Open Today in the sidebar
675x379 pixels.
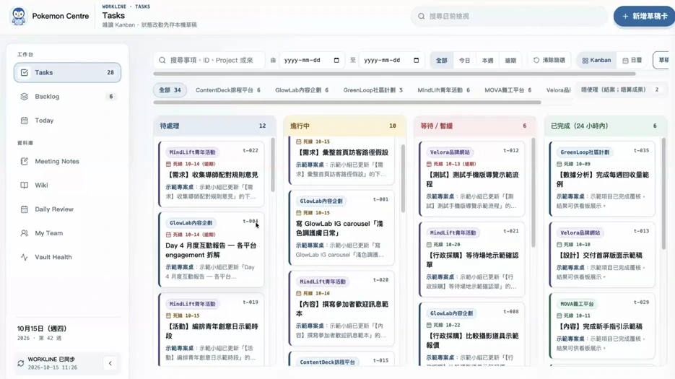coord(68,121)
